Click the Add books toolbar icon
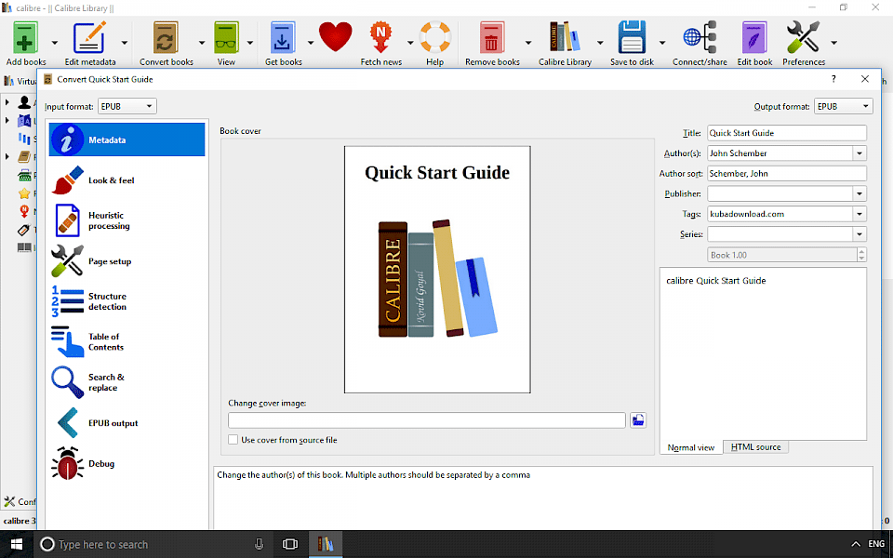This screenshot has height=558, width=893. (25, 38)
